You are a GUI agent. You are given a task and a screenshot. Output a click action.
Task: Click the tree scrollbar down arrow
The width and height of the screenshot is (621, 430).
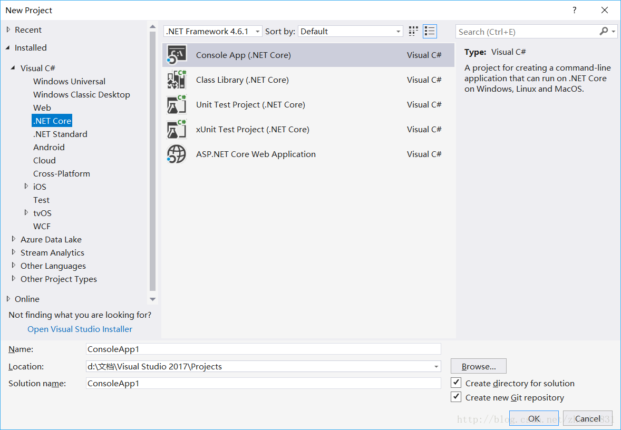[152, 299]
